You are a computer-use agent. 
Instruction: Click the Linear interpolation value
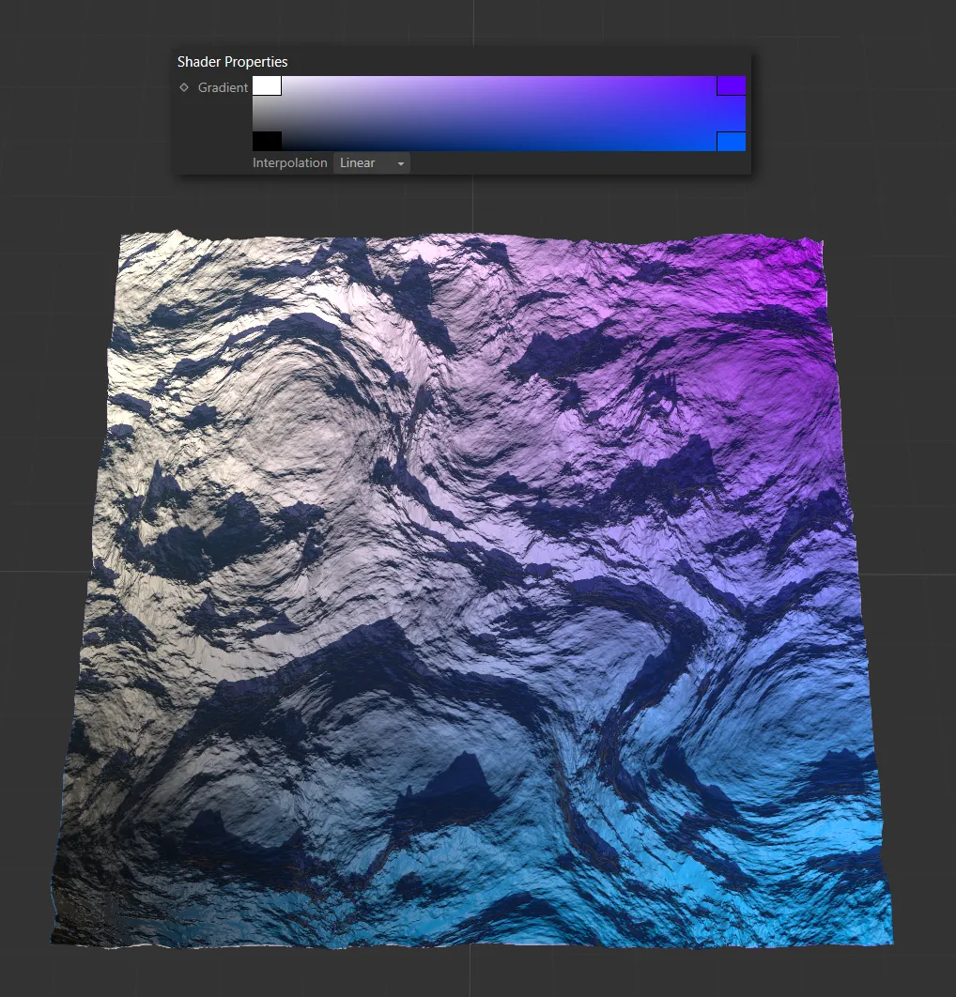click(358, 162)
